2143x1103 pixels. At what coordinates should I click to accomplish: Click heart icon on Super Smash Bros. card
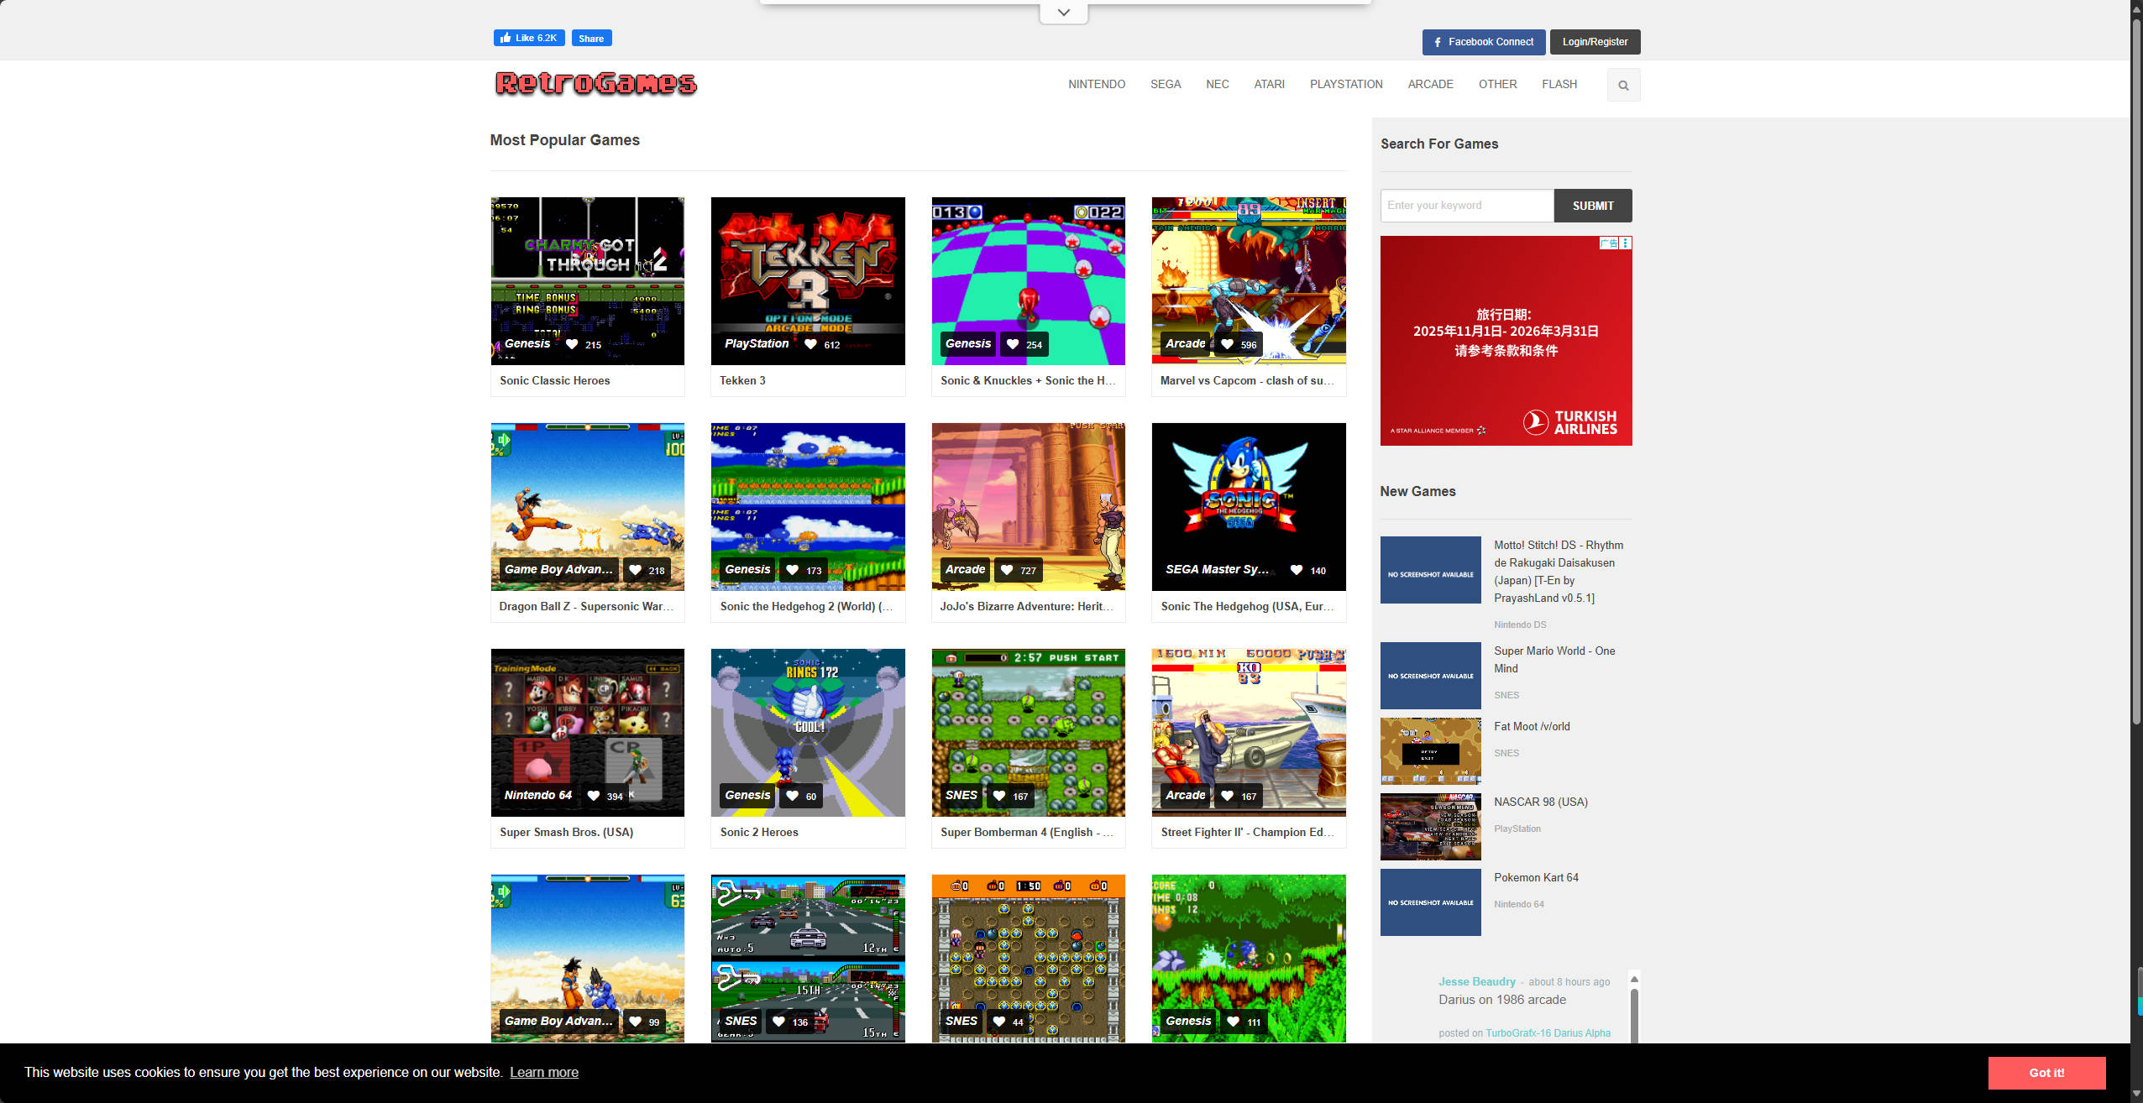tap(594, 796)
